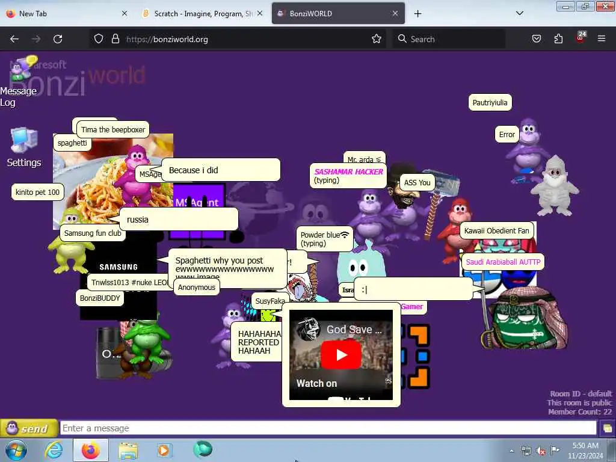
Task: Open Windows Media Player taskbar icon
Action: [x=164, y=450]
